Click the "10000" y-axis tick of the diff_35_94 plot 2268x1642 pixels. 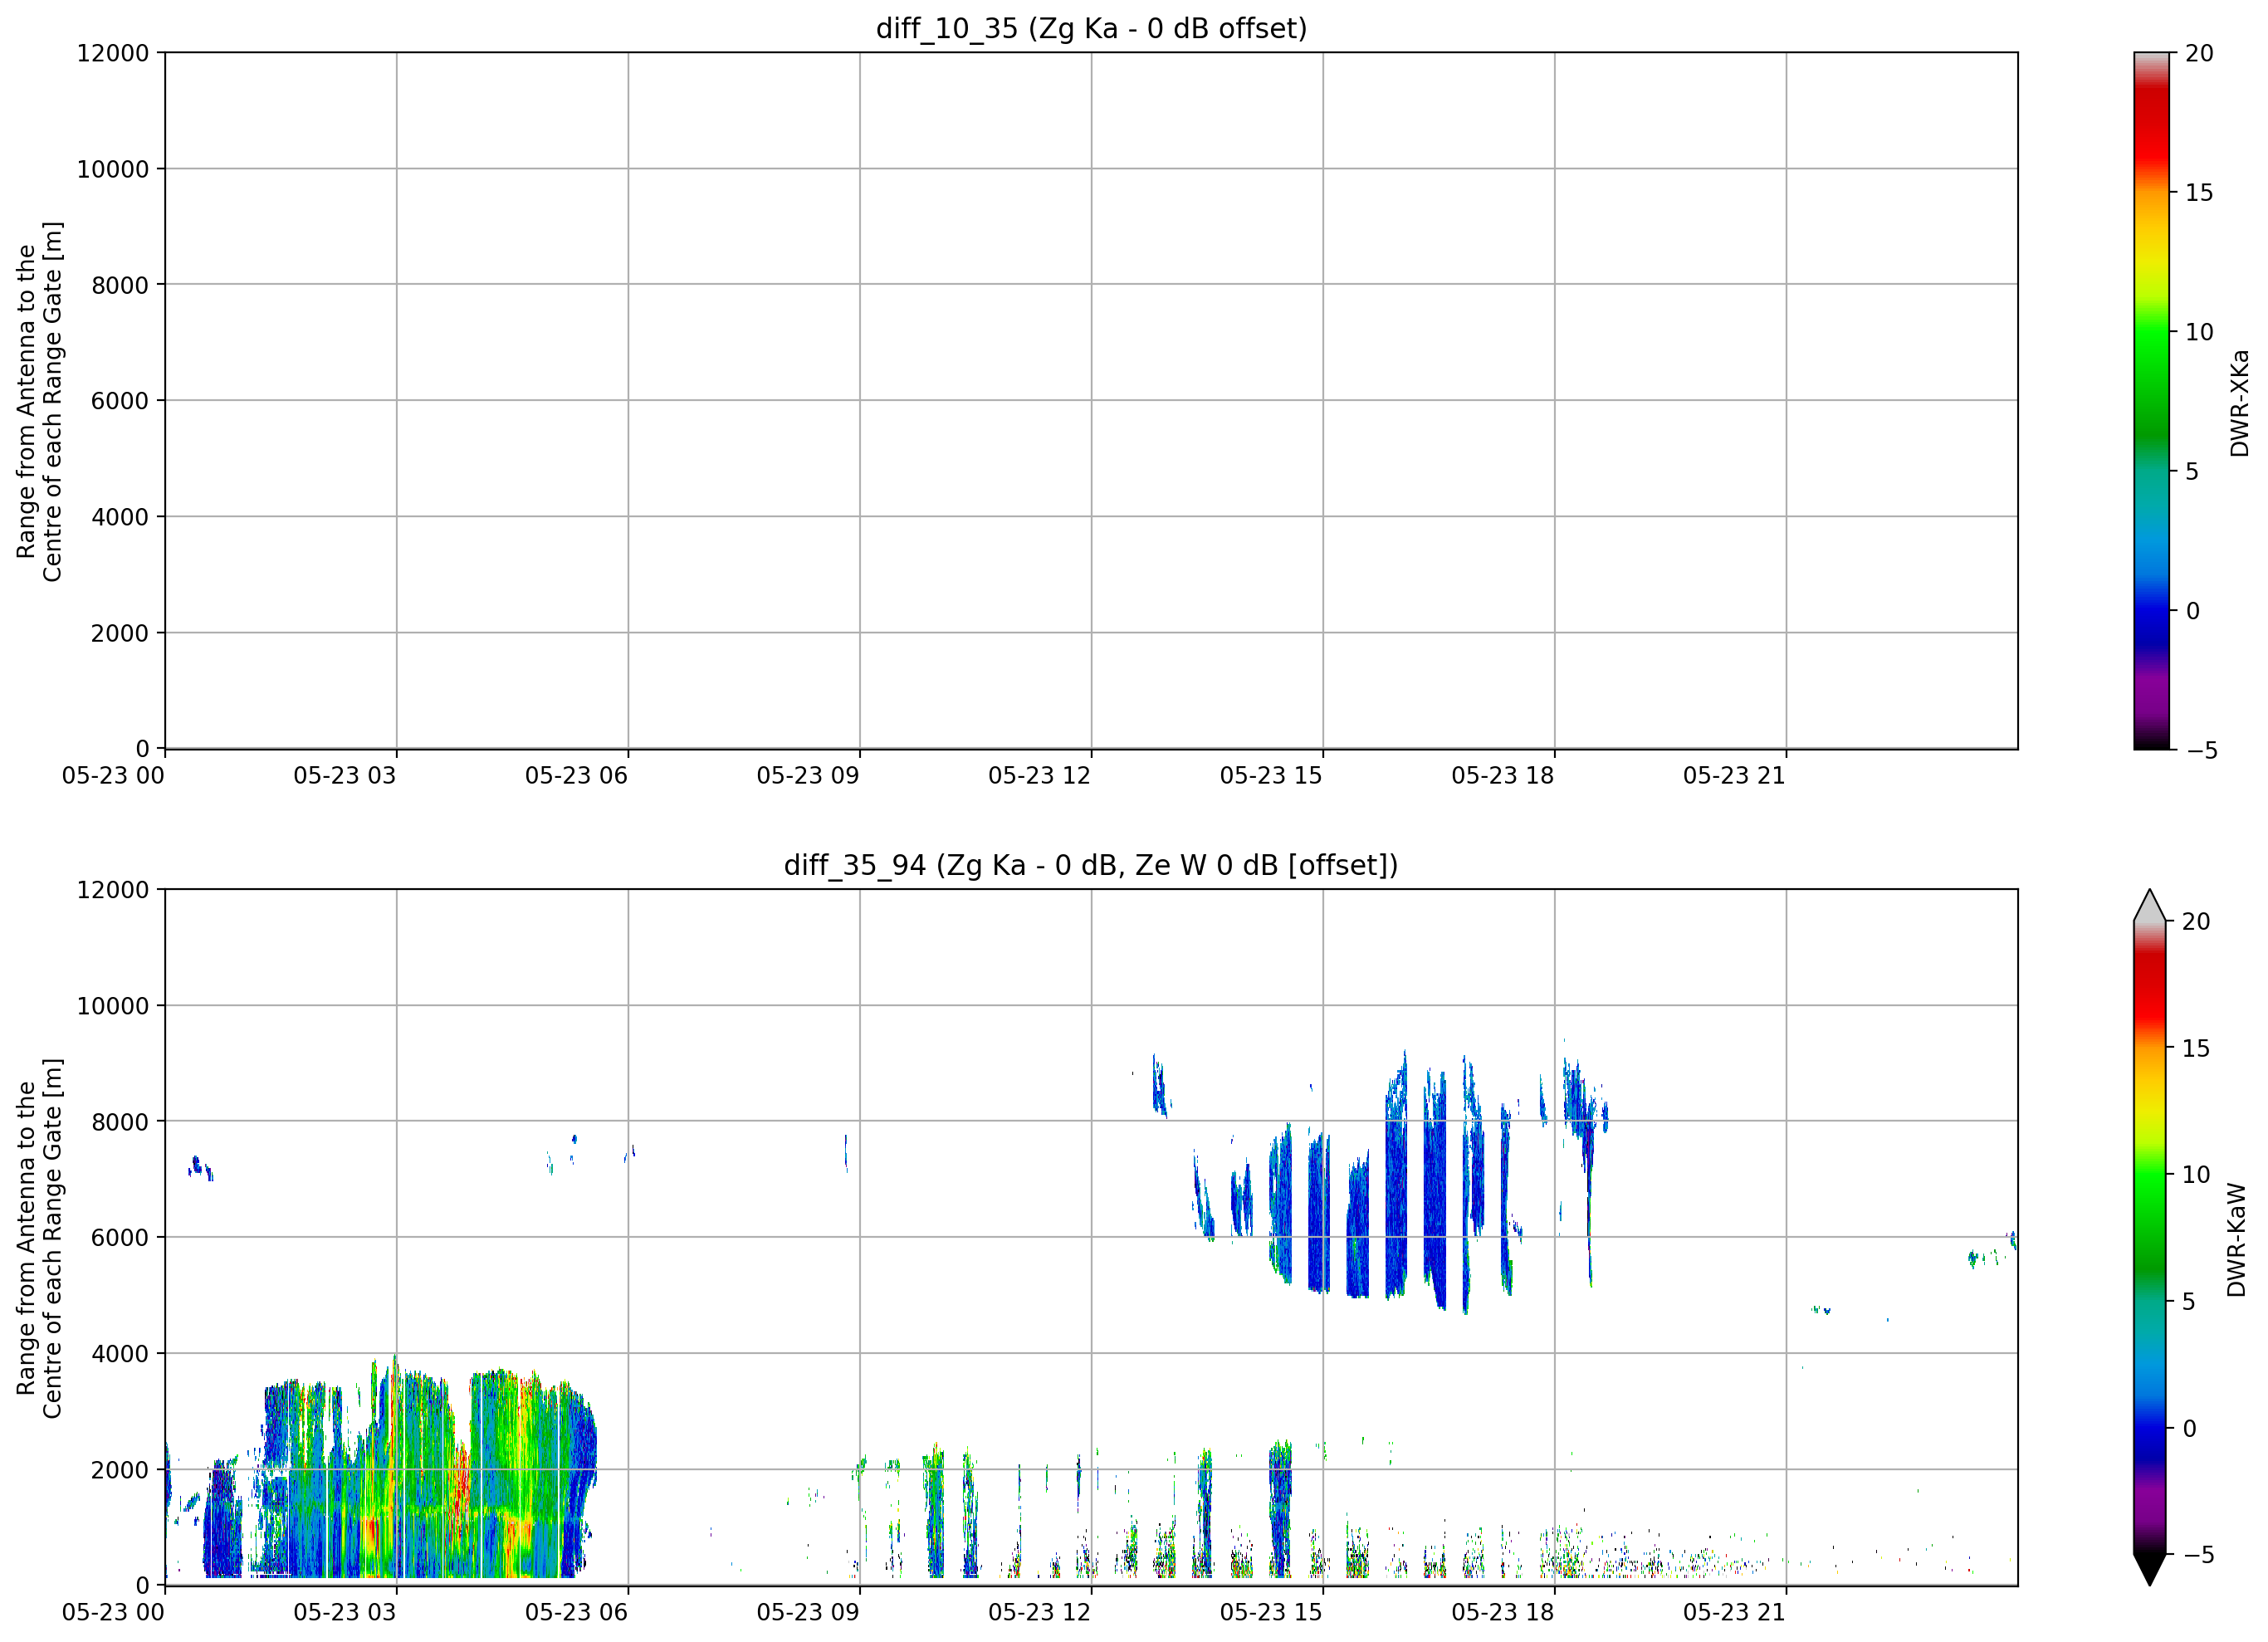click(x=113, y=1006)
